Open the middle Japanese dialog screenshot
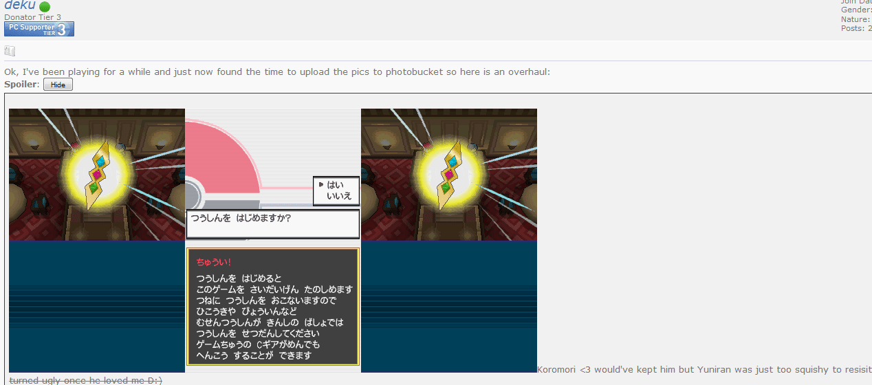 [273, 241]
